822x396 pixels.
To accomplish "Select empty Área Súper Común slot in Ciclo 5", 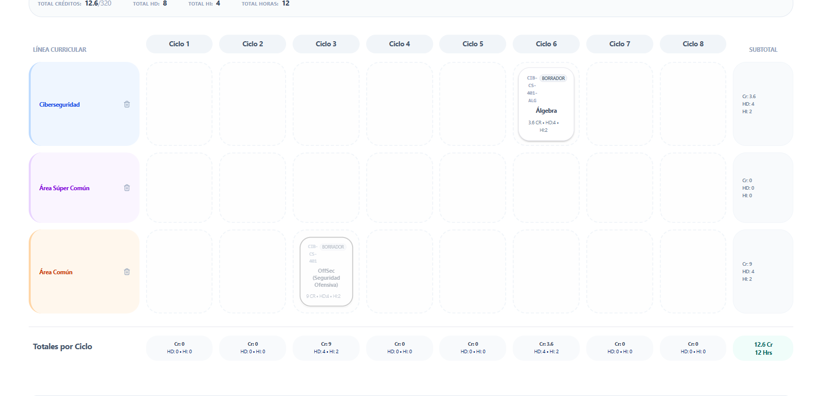I will coord(472,188).
